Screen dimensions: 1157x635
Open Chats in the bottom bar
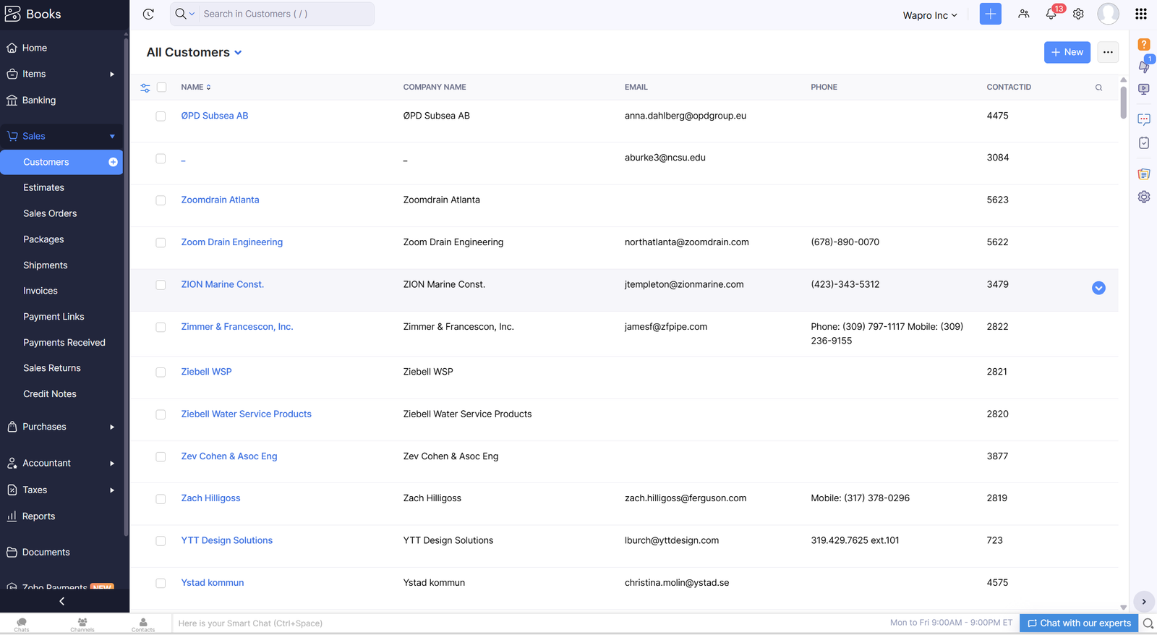click(x=22, y=624)
